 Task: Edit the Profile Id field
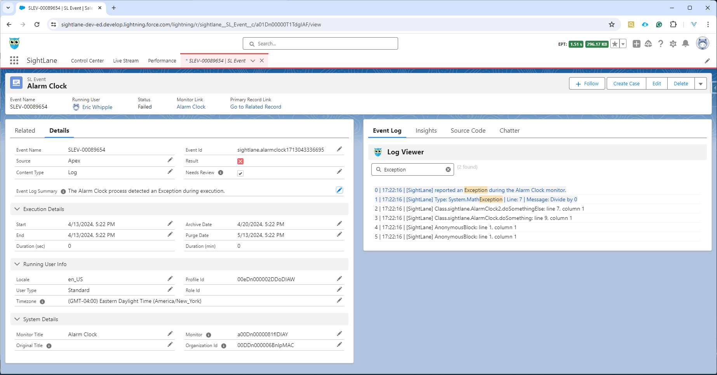pyautogui.click(x=339, y=278)
